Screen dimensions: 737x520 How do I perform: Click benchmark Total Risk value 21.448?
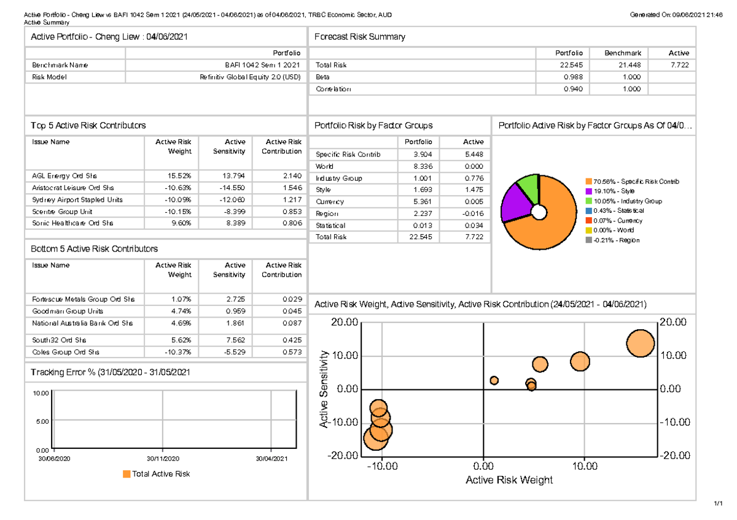630,66
